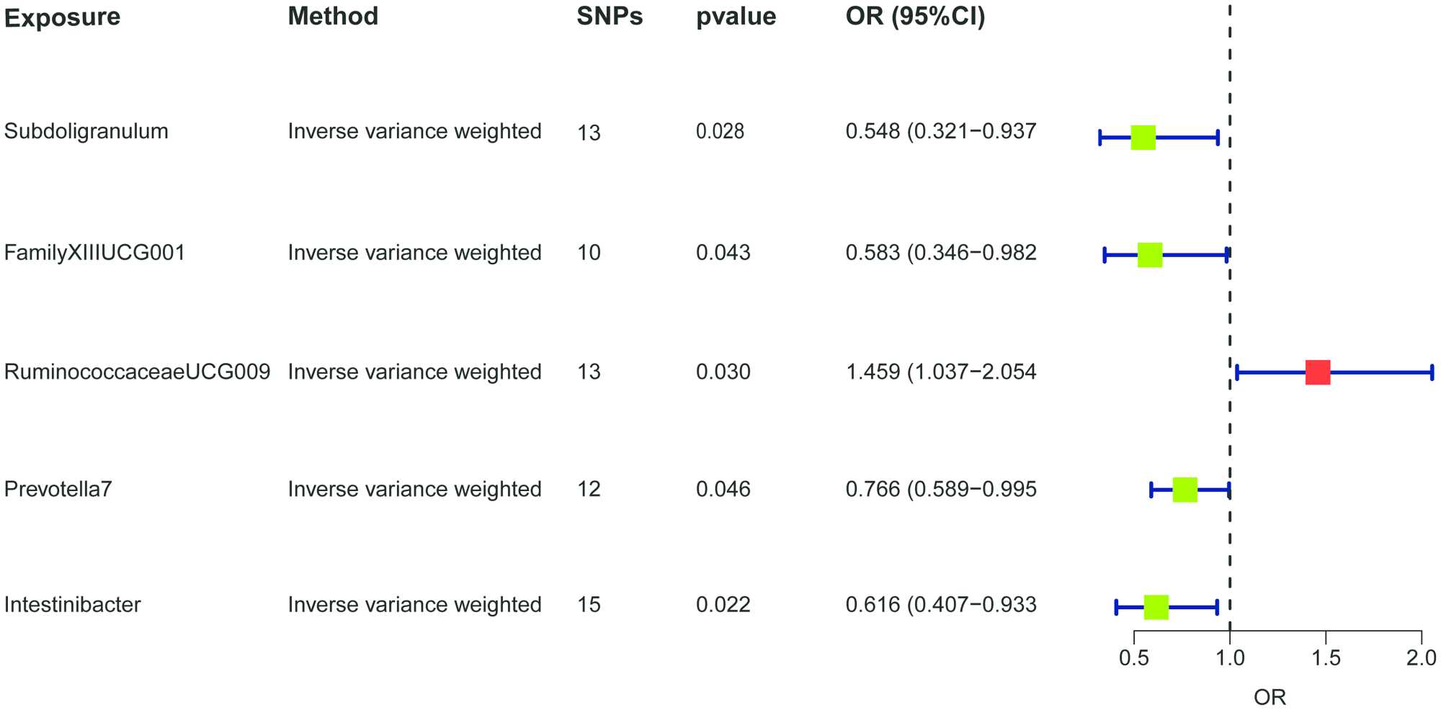Click the green Prevotella7 odds ratio square
1441x710 pixels.
click(1185, 490)
